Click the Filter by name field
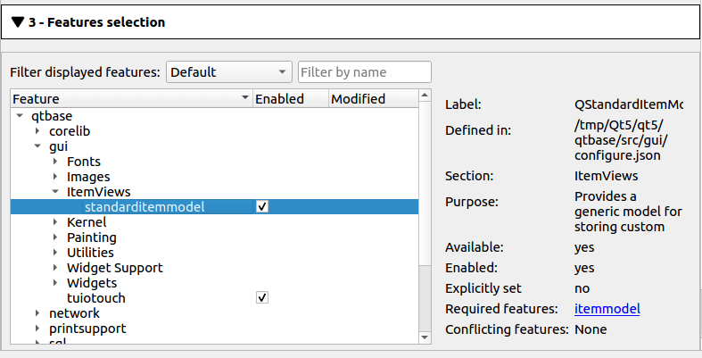 click(364, 71)
